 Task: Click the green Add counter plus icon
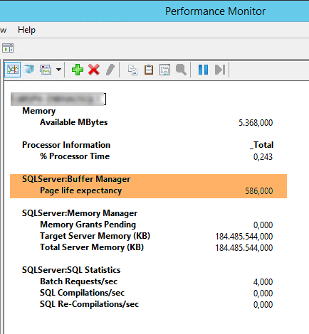(x=78, y=70)
